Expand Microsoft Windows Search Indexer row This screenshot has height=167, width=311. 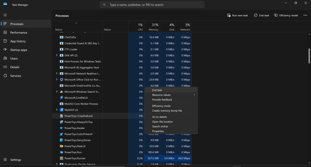[x=57, y=92]
